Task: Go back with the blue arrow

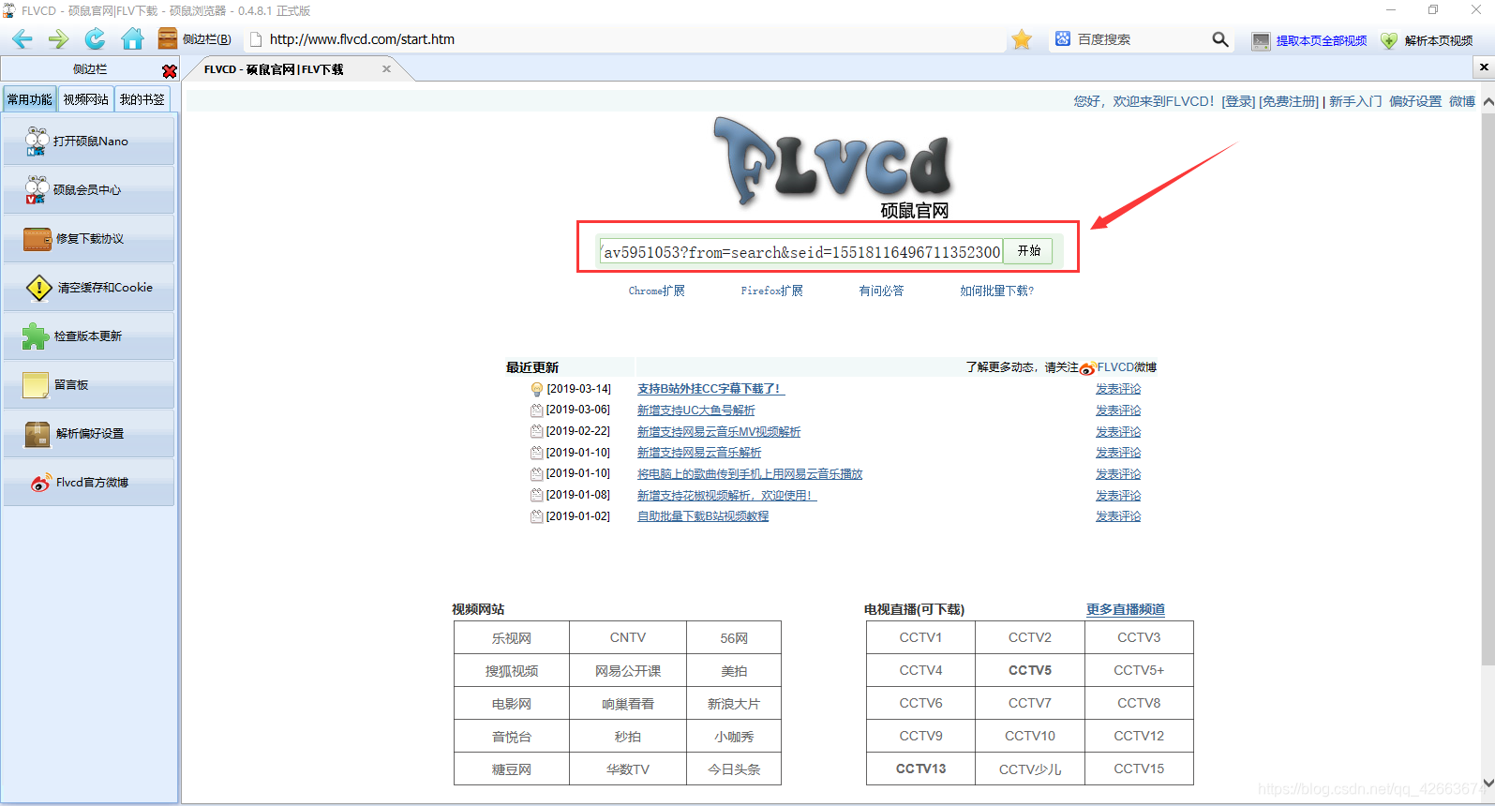Action: click(22, 39)
